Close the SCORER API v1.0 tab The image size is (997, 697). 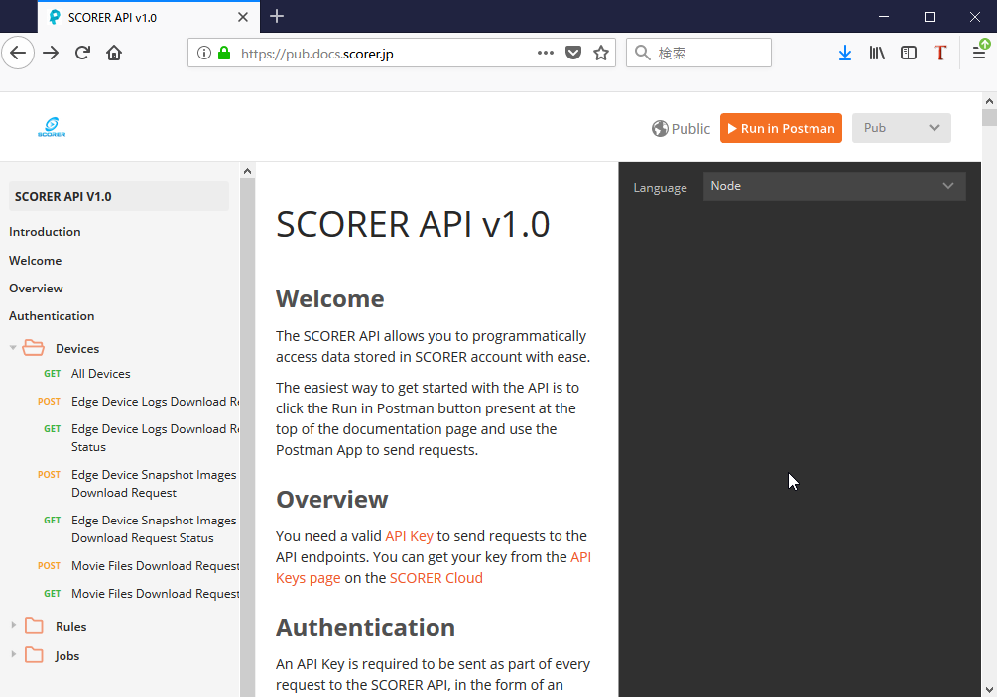(x=243, y=17)
